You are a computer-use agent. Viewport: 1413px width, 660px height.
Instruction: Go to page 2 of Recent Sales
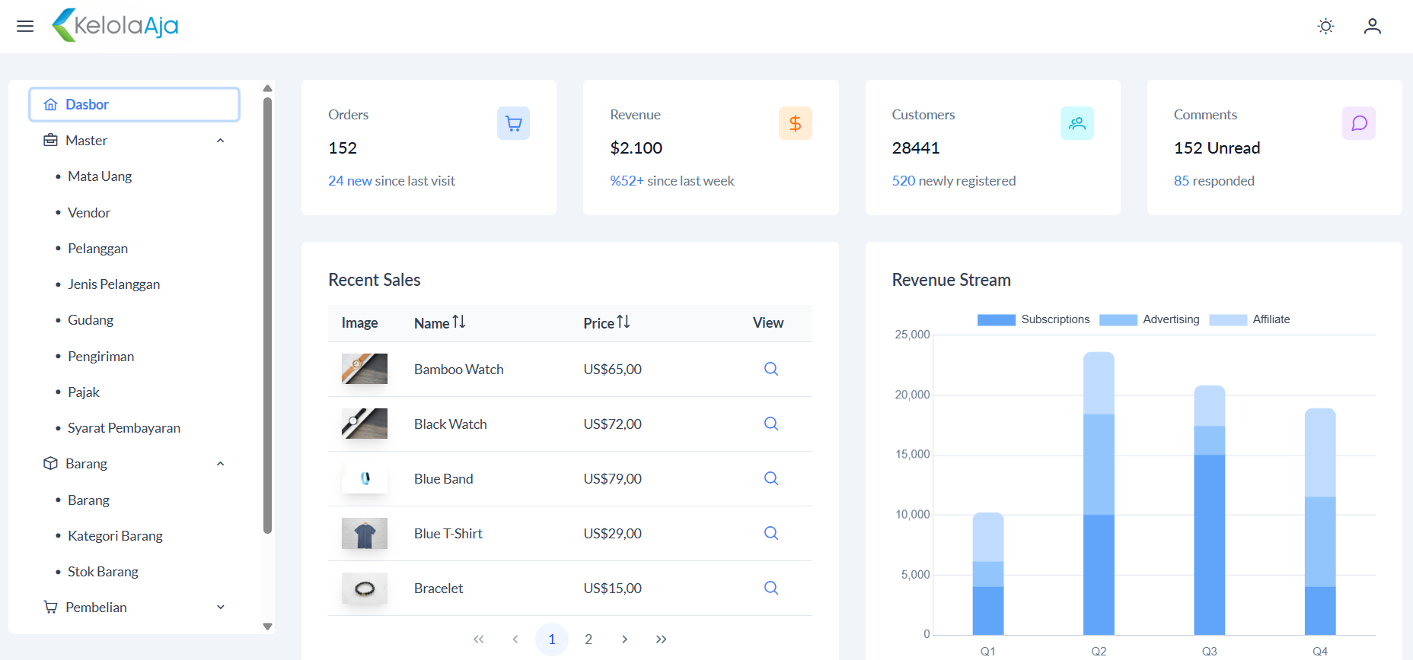click(x=588, y=639)
